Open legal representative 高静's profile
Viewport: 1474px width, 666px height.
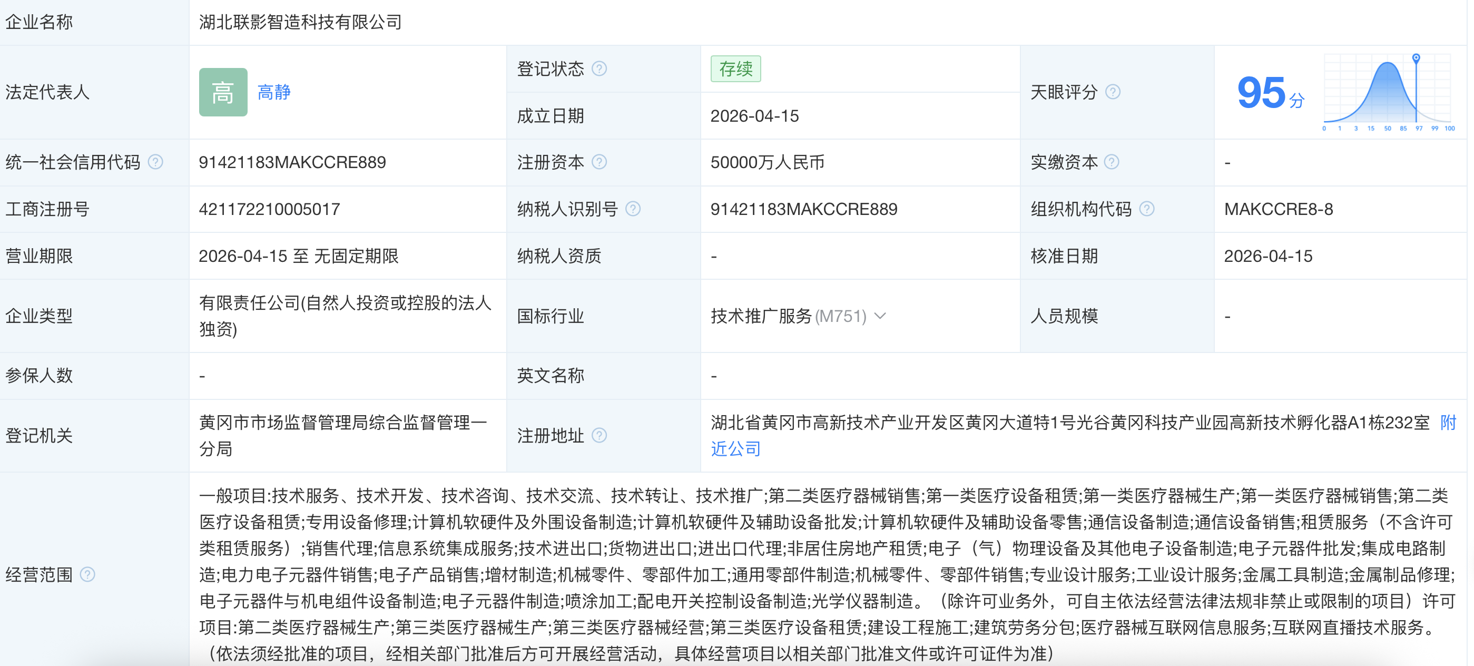coord(273,92)
